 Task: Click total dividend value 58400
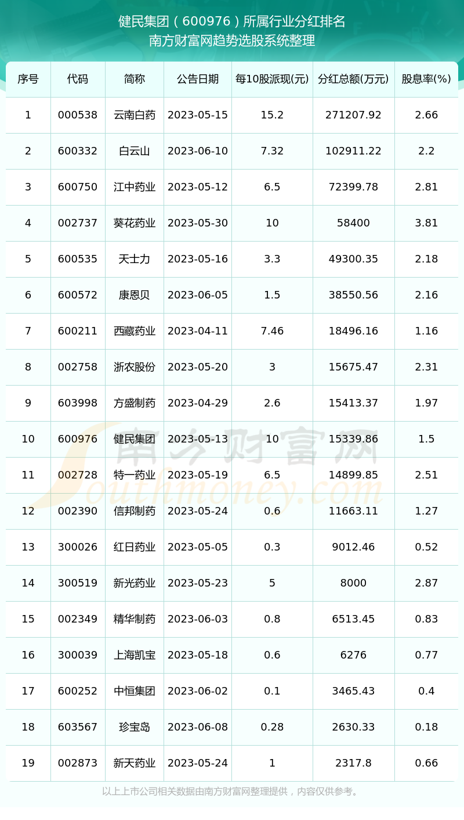tap(353, 223)
